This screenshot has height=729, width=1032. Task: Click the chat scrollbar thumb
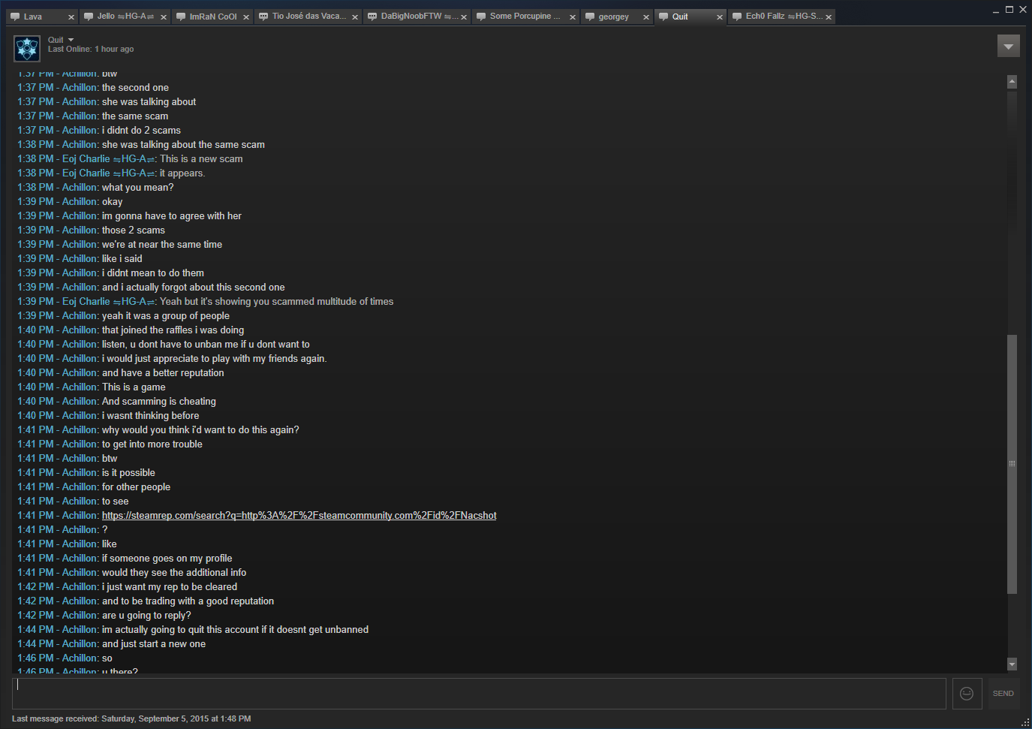[1012, 464]
